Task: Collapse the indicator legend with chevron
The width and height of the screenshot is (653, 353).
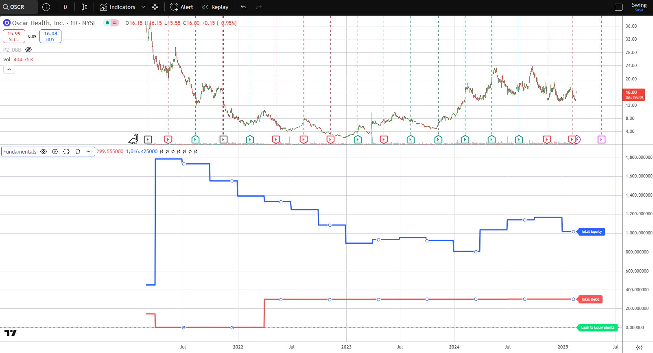Action: coord(9,69)
